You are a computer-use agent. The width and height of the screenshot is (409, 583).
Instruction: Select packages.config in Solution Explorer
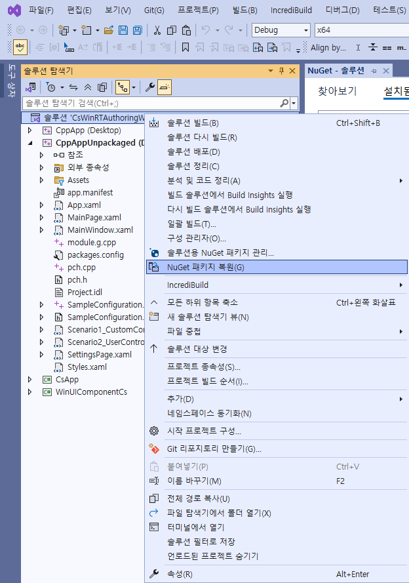pyautogui.click(x=96, y=255)
